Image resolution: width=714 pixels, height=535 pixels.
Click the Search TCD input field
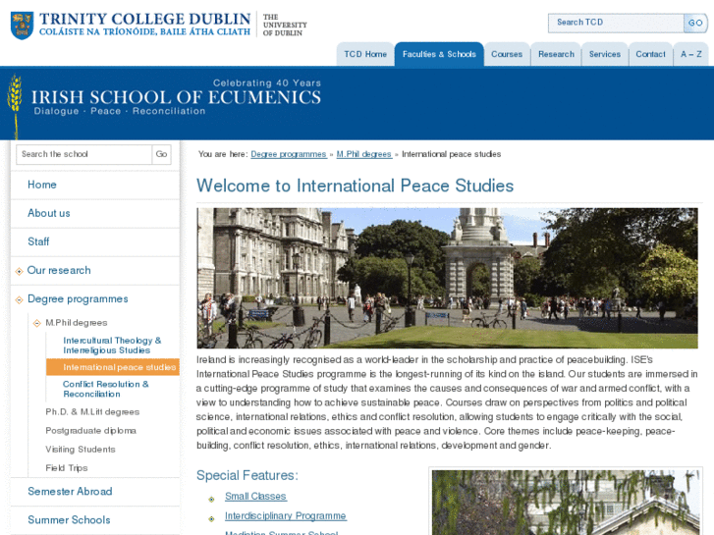(616, 23)
